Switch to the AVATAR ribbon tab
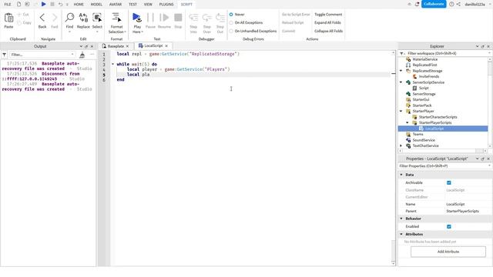 click(x=116, y=5)
